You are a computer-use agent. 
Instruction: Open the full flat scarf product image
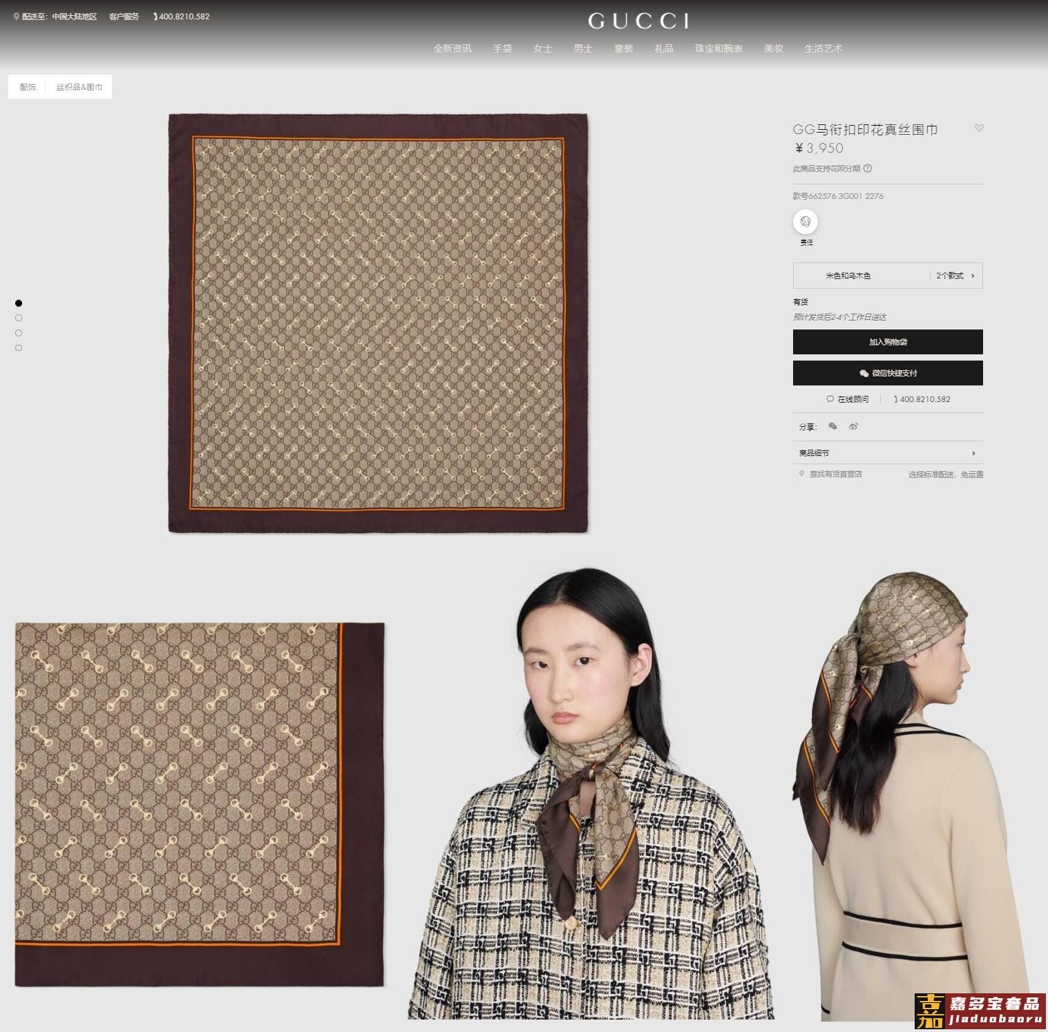tap(378, 323)
